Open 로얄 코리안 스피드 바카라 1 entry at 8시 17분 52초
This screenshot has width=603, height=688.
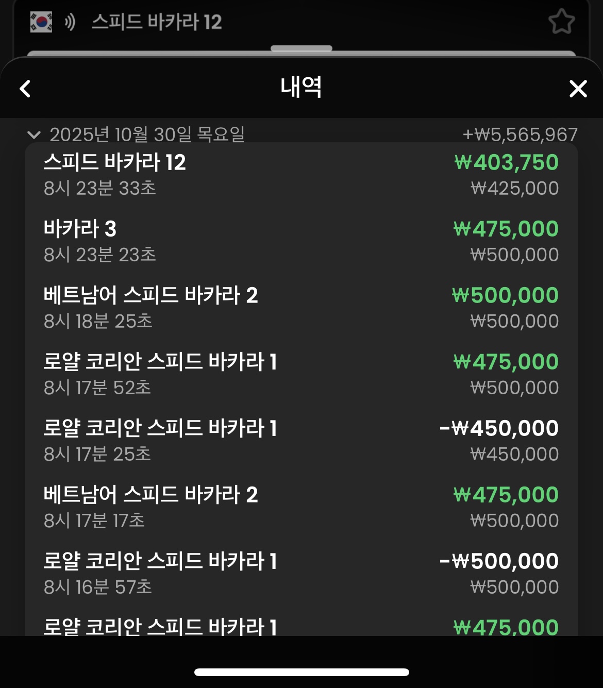pyautogui.click(x=301, y=374)
